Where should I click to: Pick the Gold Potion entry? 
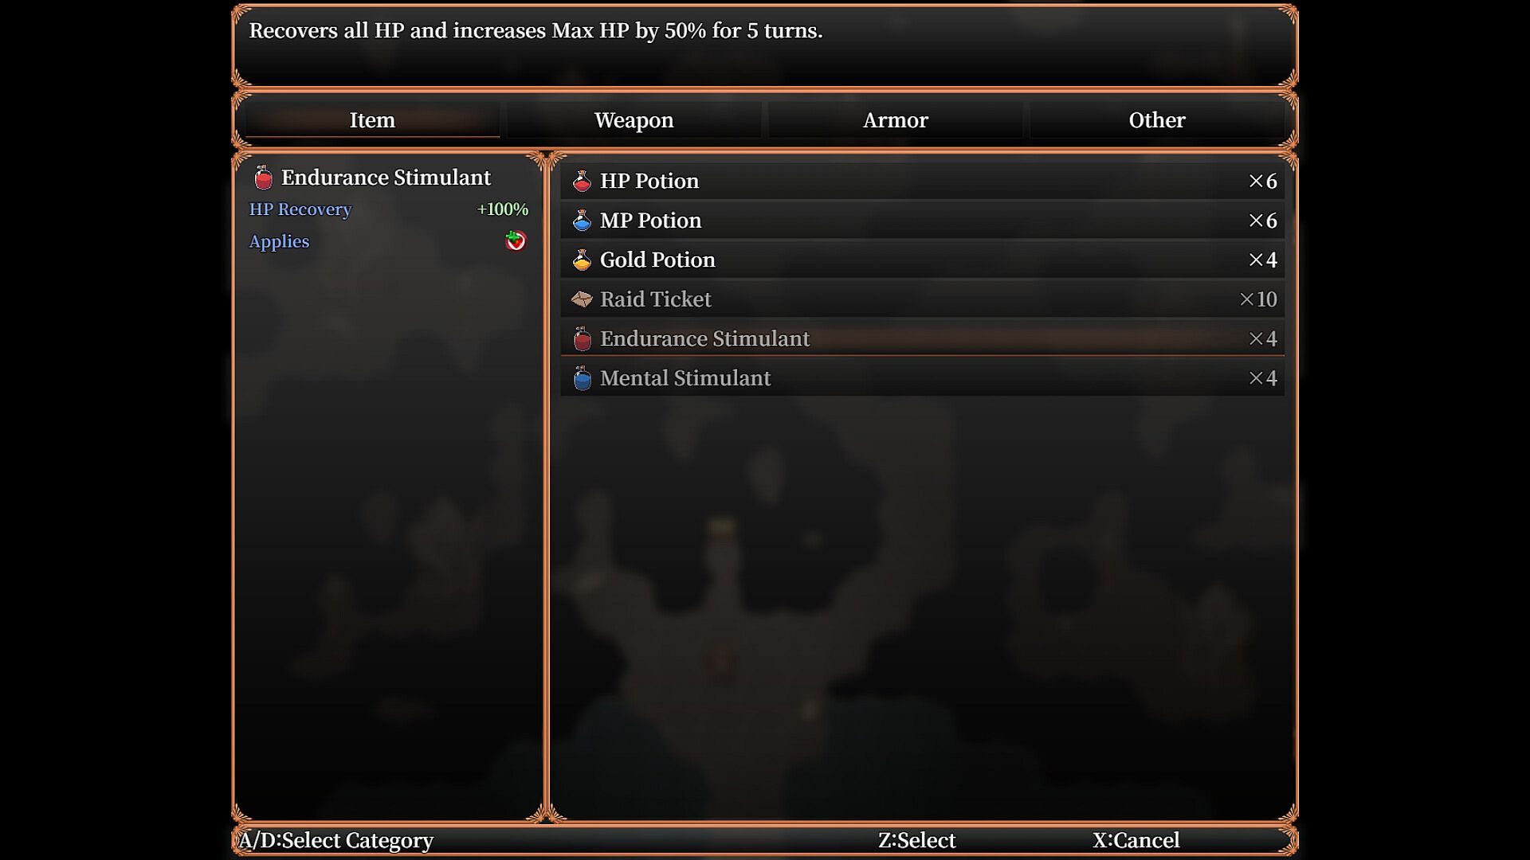(922, 260)
